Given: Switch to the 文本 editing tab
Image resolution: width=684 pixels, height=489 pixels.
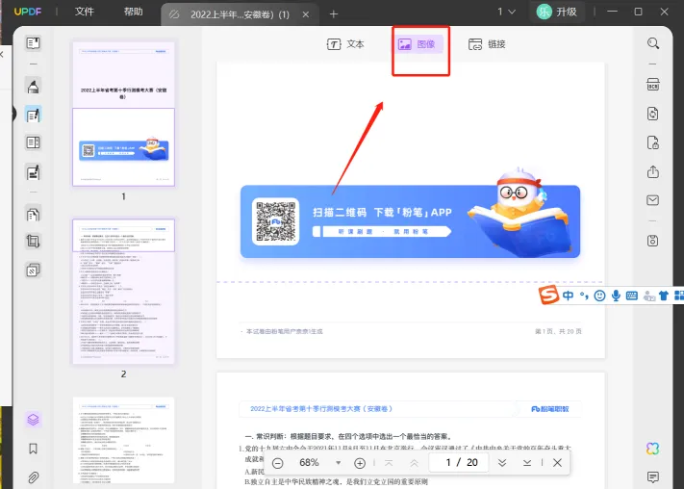Looking at the screenshot, I should pyautogui.click(x=345, y=44).
